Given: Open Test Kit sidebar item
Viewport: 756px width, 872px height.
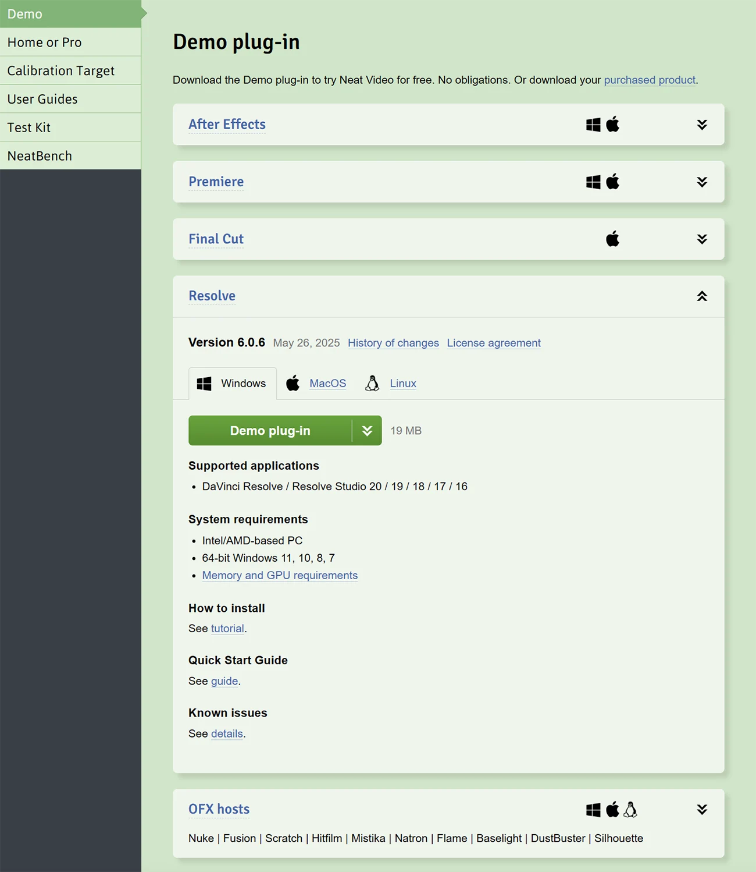Looking at the screenshot, I should click(70, 127).
